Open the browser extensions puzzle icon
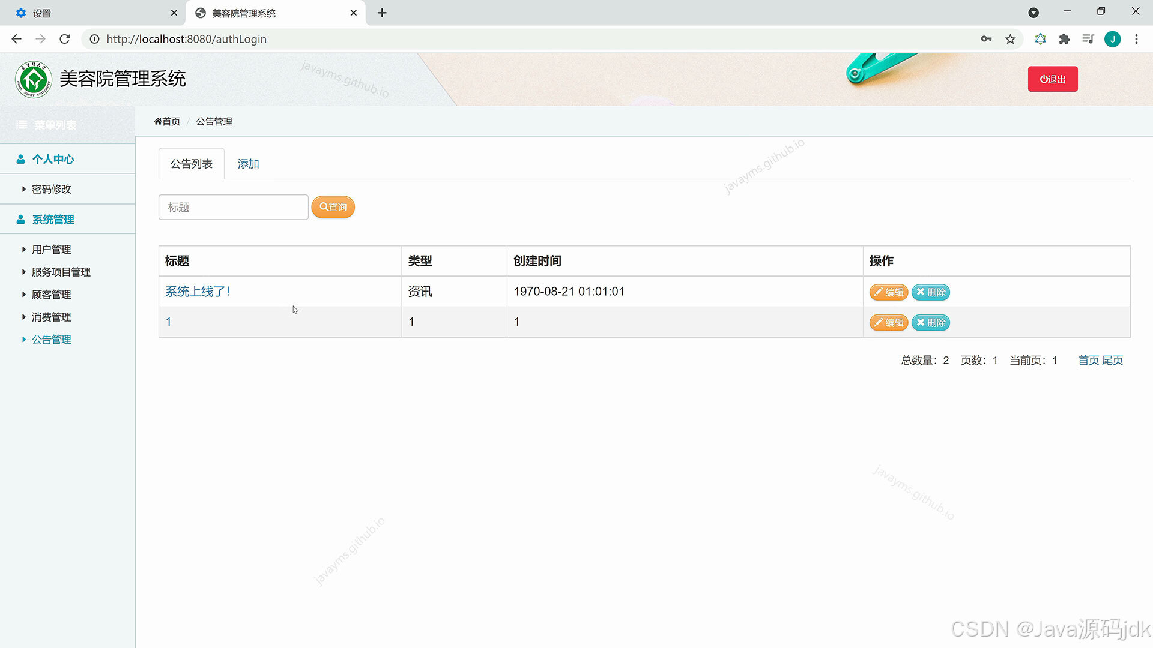 [x=1064, y=39]
